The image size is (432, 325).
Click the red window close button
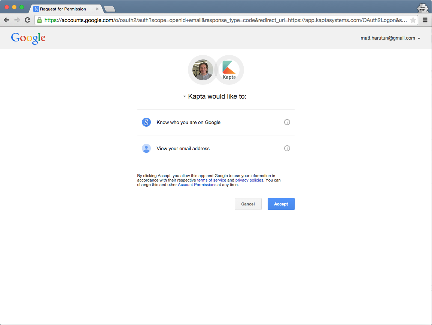7,7
